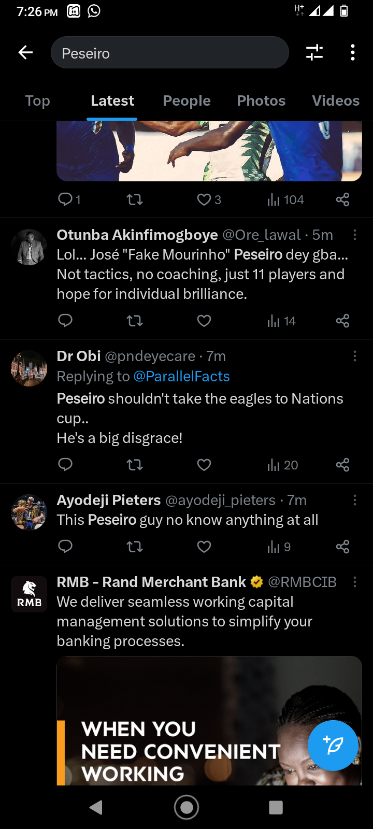Open search filters sliders icon

314,52
